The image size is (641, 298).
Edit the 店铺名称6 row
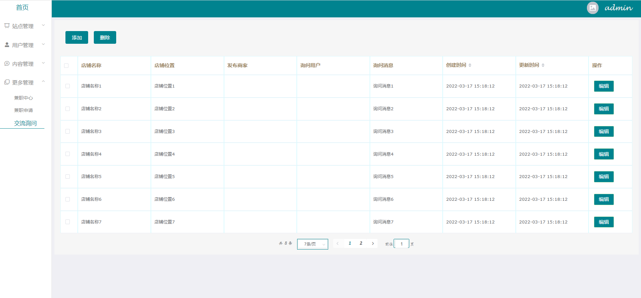pyautogui.click(x=604, y=199)
